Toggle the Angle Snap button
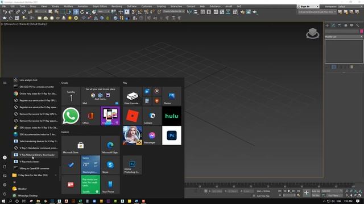The height and width of the screenshot is (204, 364). pos(140,12)
